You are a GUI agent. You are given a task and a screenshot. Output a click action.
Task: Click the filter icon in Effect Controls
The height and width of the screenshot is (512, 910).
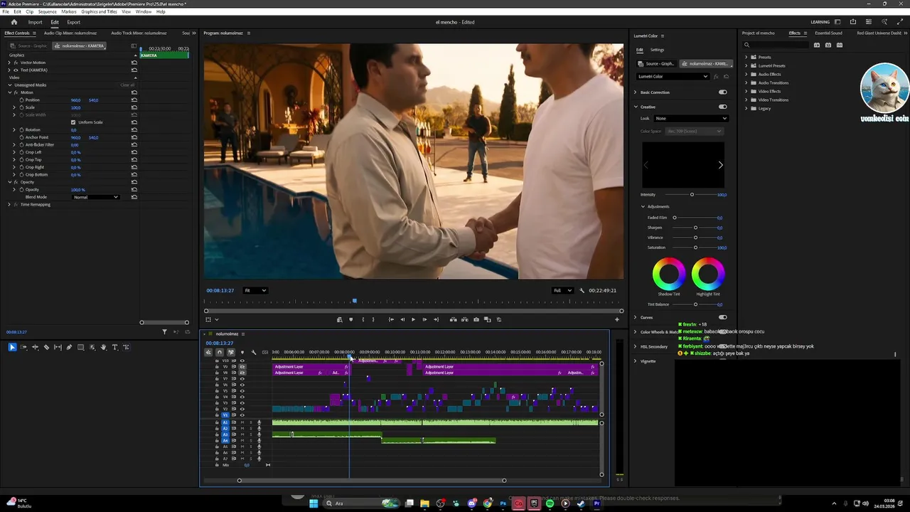[x=164, y=332]
